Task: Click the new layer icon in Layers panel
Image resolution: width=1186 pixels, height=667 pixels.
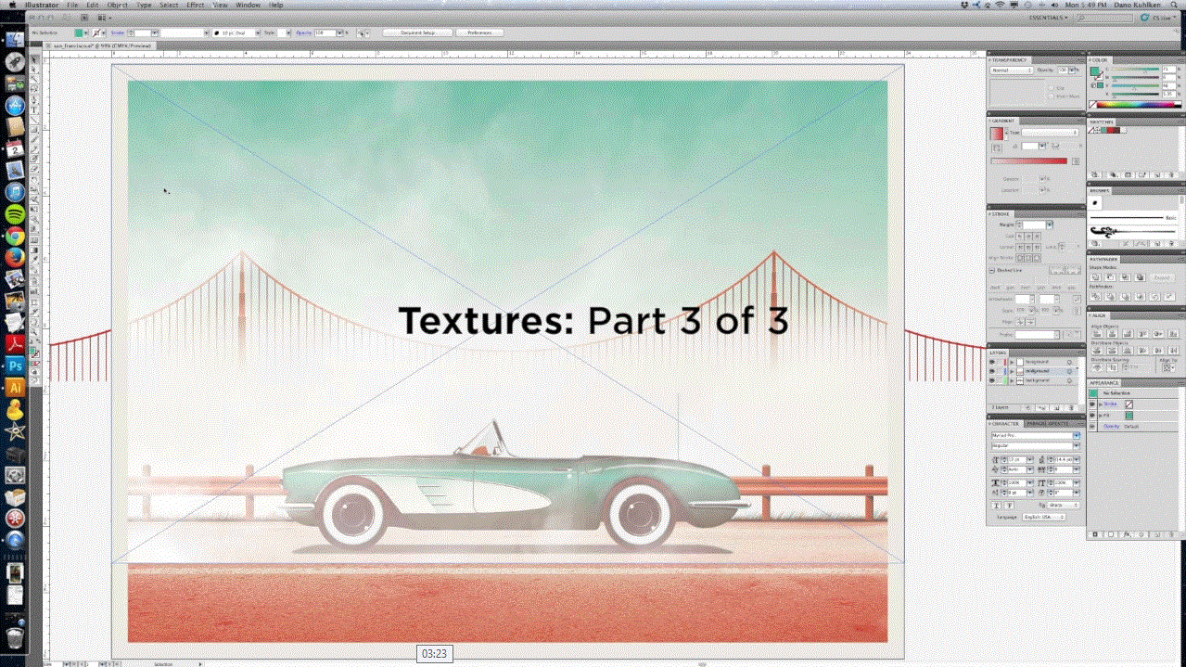Action: pyautogui.click(x=1057, y=407)
